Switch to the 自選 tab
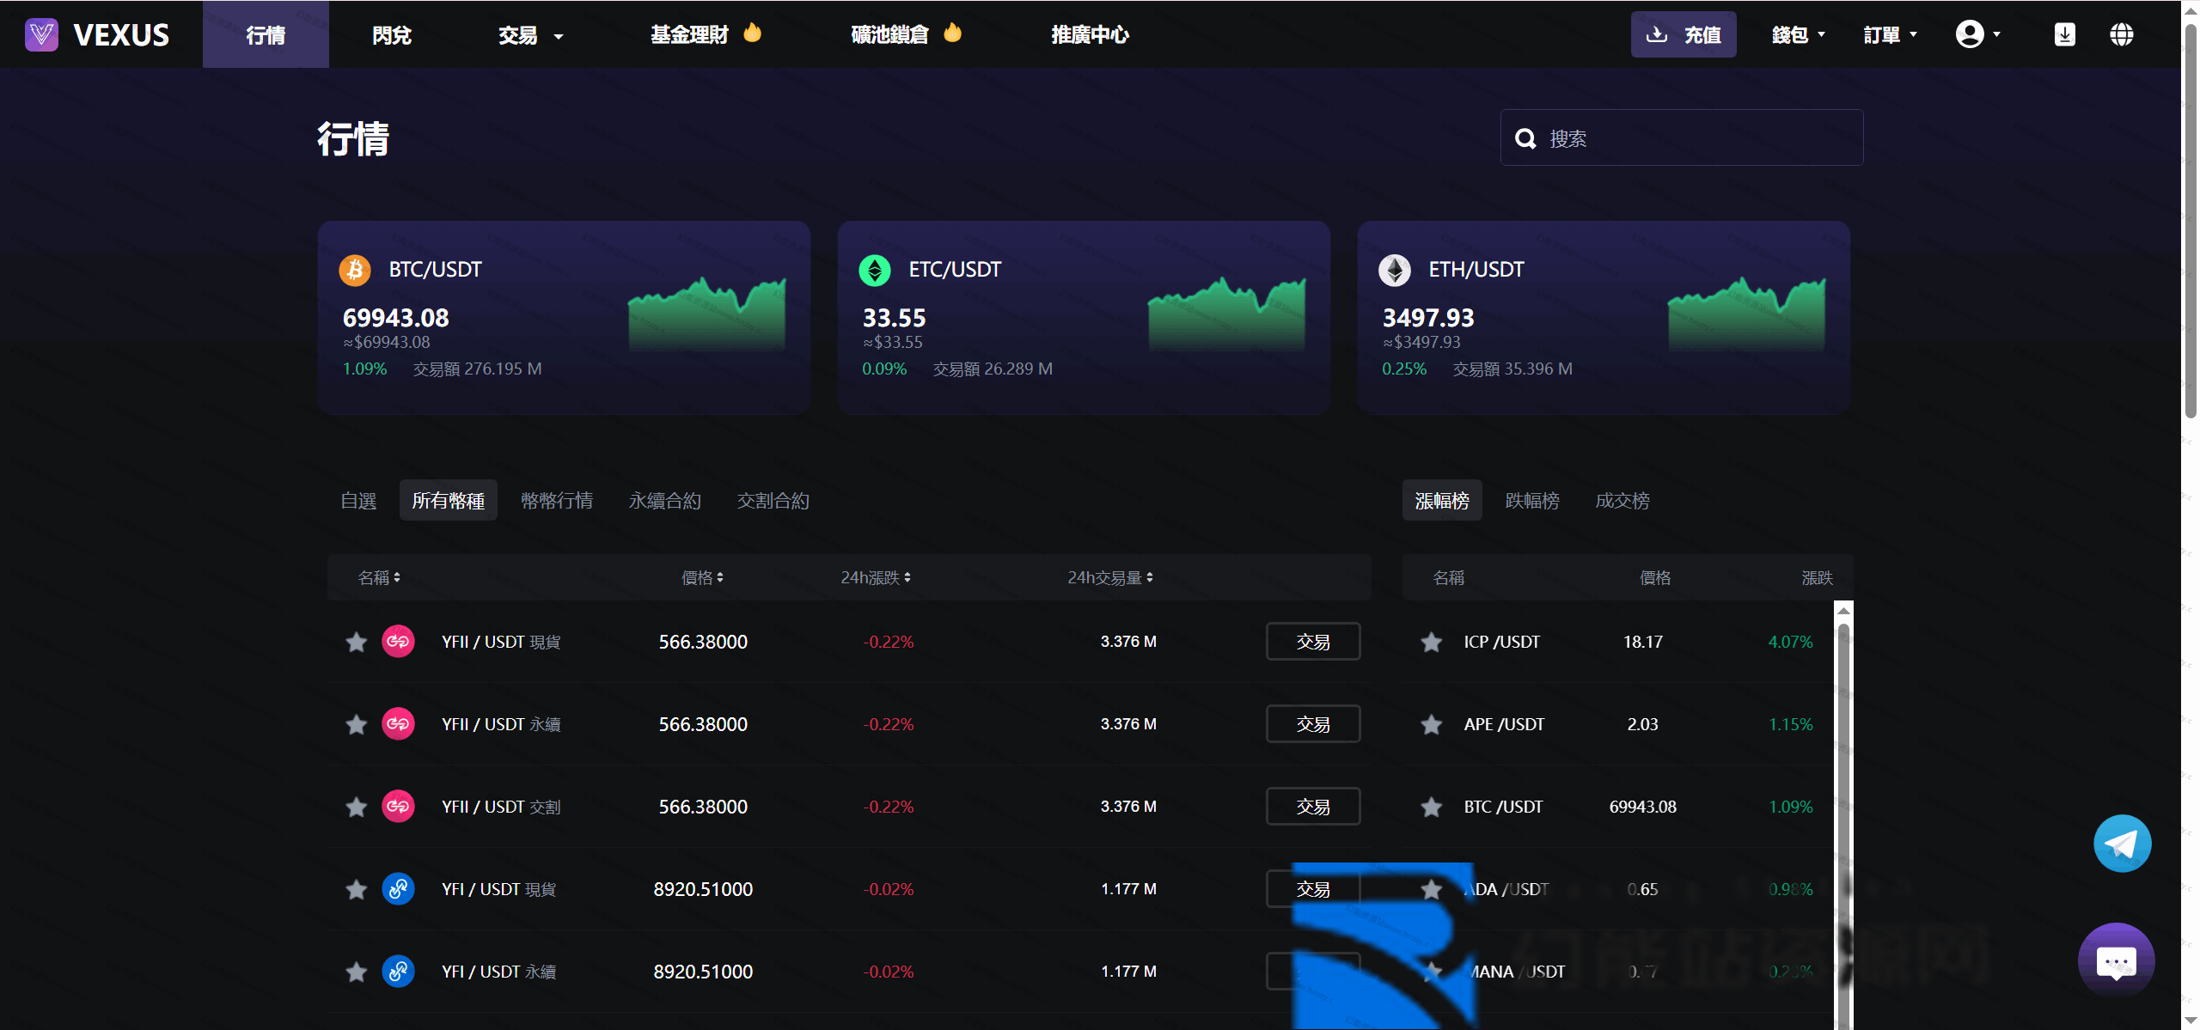The height and width of the screenshot is (1030, 2200). 358,500
